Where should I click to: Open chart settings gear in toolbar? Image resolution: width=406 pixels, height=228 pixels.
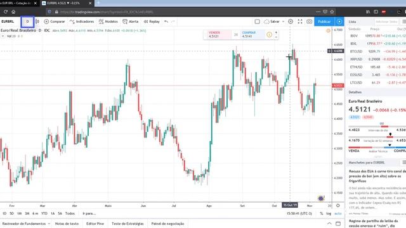coord(291,22)
